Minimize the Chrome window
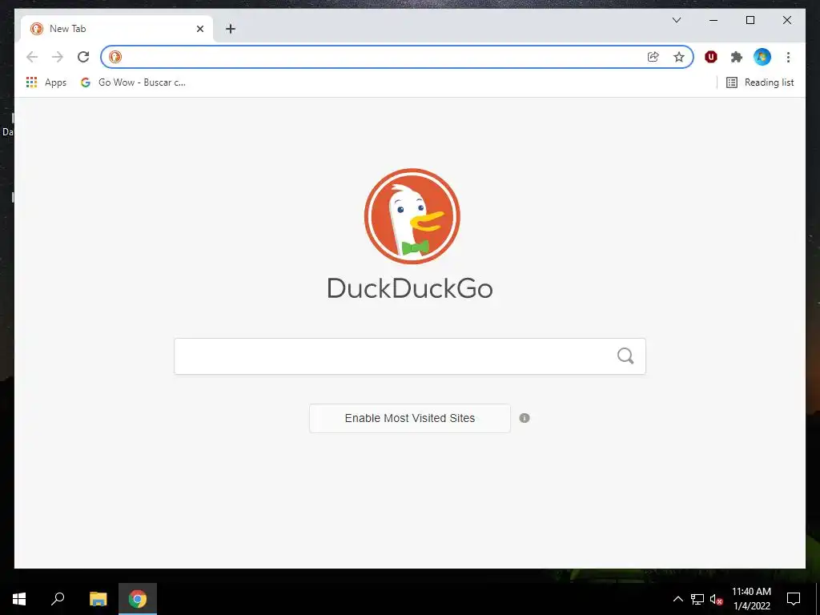The image size is (820, 615). 713,20
